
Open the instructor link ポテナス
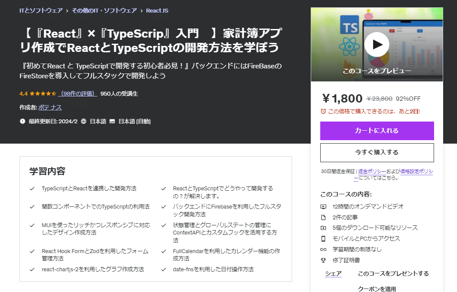point(49,107)
